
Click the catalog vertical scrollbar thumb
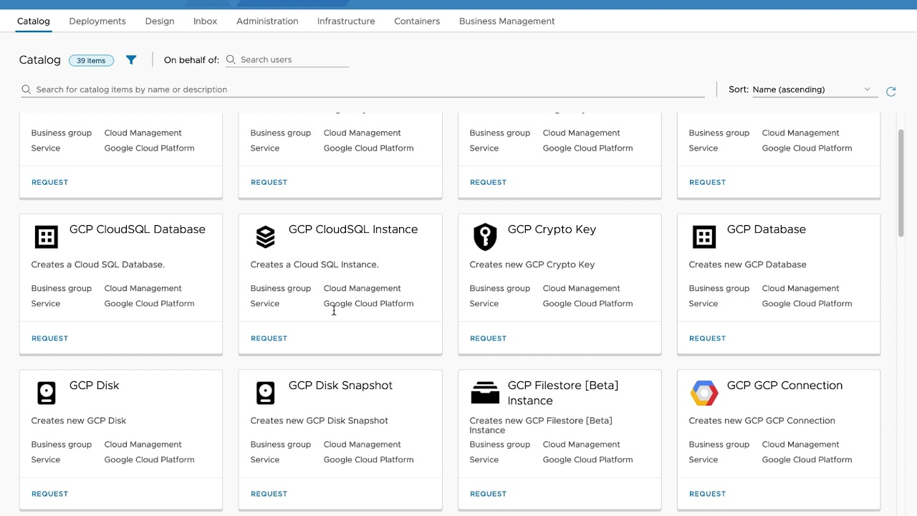point(901,183)
